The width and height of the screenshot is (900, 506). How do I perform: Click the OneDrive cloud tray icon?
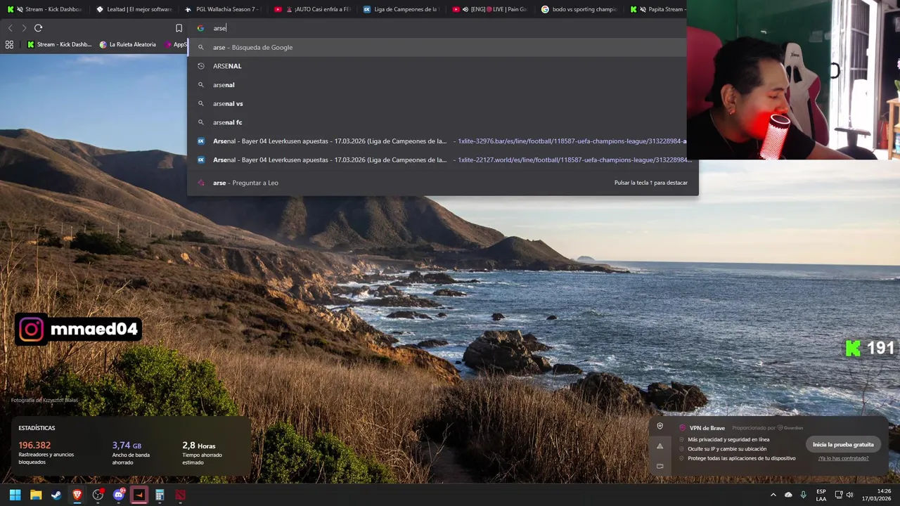[x=788, y=495]
